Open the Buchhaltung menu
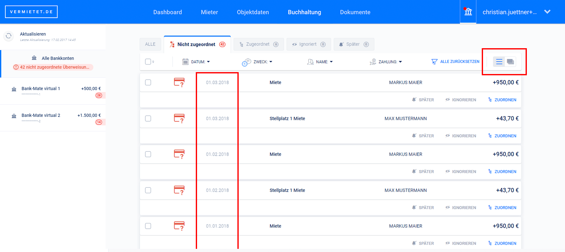 304,12
